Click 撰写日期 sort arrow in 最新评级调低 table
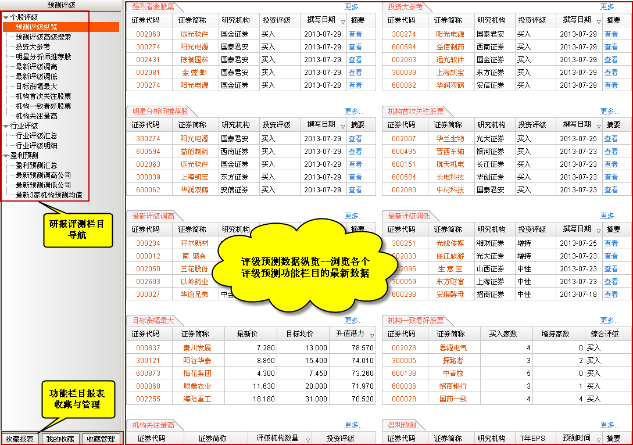This screenshot has height=445, width=633. tap(598, 231)
